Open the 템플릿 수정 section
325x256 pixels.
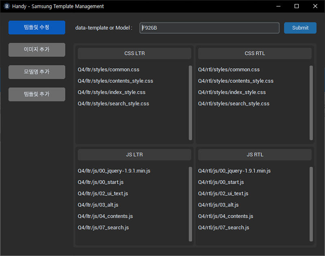click(37, 27)
